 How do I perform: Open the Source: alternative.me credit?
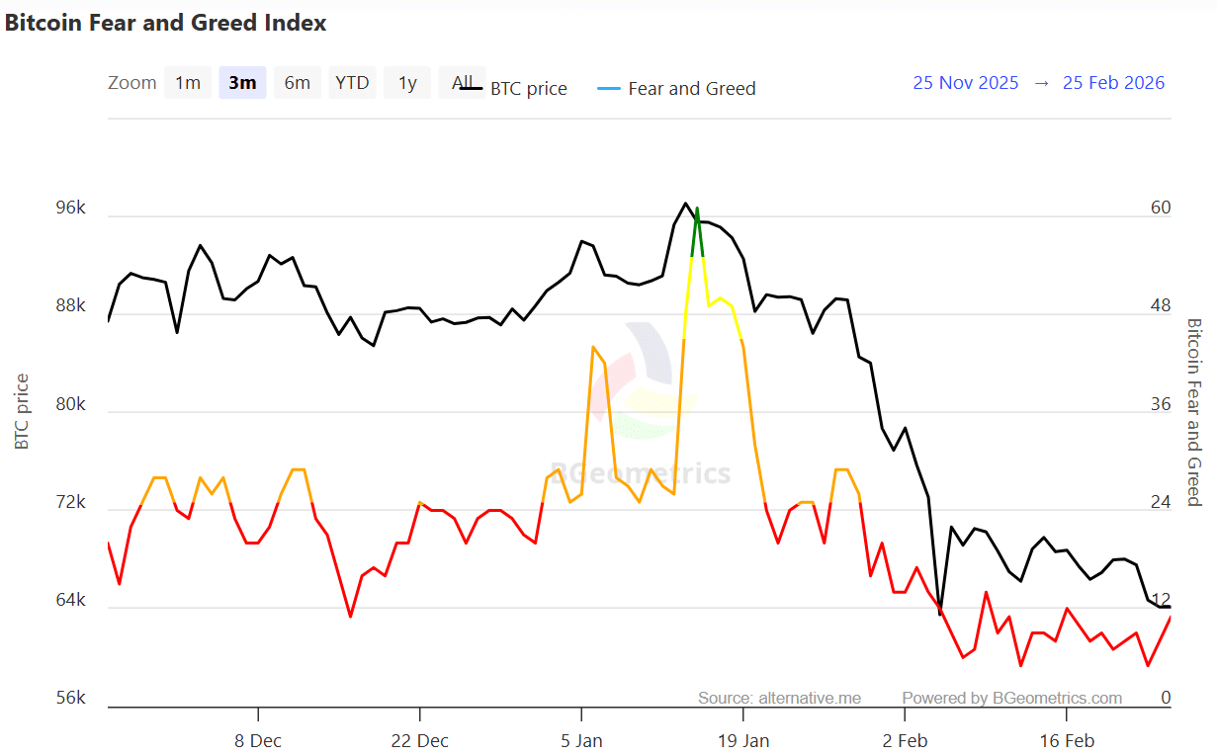779,698
